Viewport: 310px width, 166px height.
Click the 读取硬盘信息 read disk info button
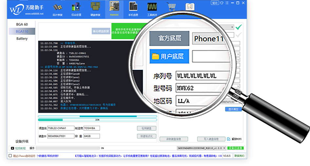click(174, 139)
